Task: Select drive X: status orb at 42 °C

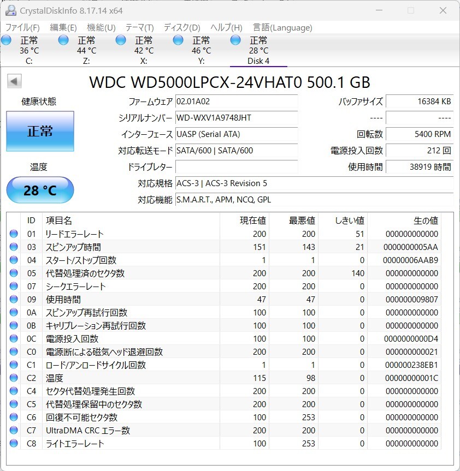Action: pos(121,40)
